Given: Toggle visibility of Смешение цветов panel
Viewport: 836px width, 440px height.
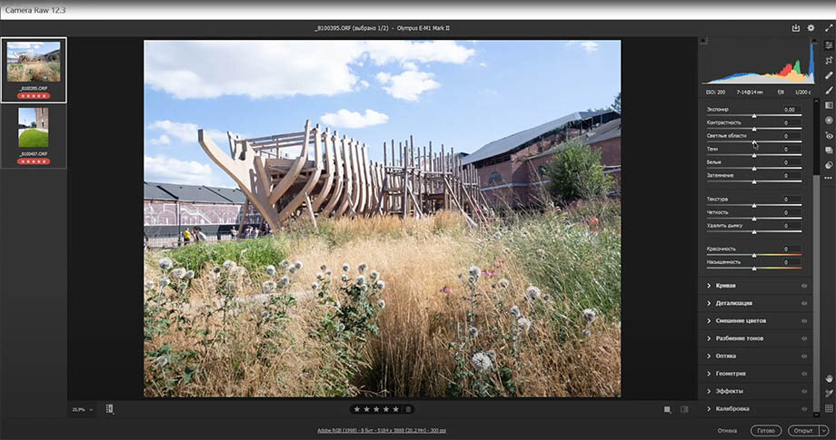Looking at the screenshot, I should point(803,321).
